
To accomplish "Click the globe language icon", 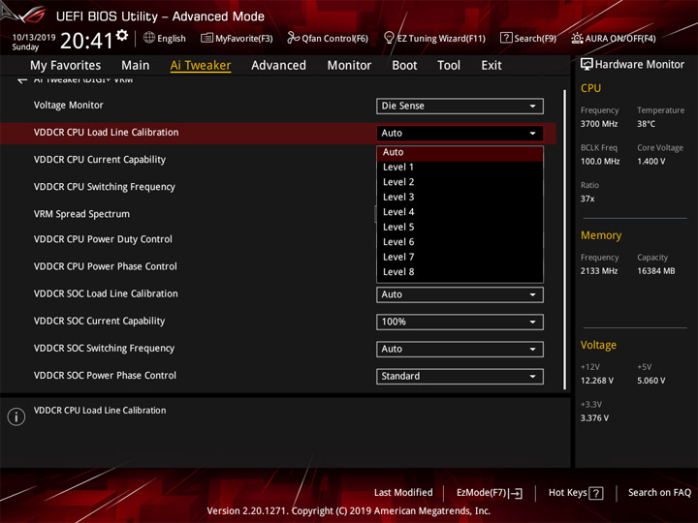I will (x=149, y=38).
